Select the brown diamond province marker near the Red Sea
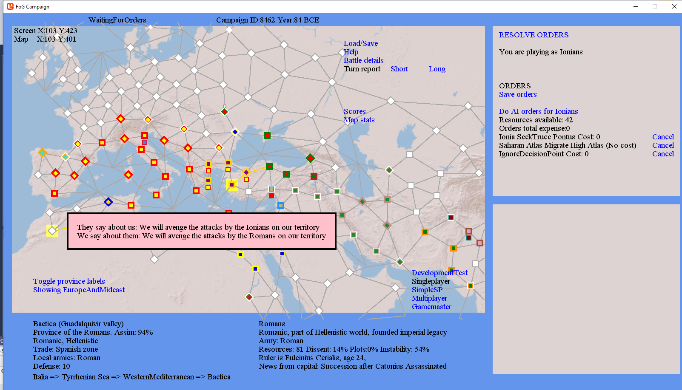The width and height of the screenshot is (682, 390). [249, 297]
